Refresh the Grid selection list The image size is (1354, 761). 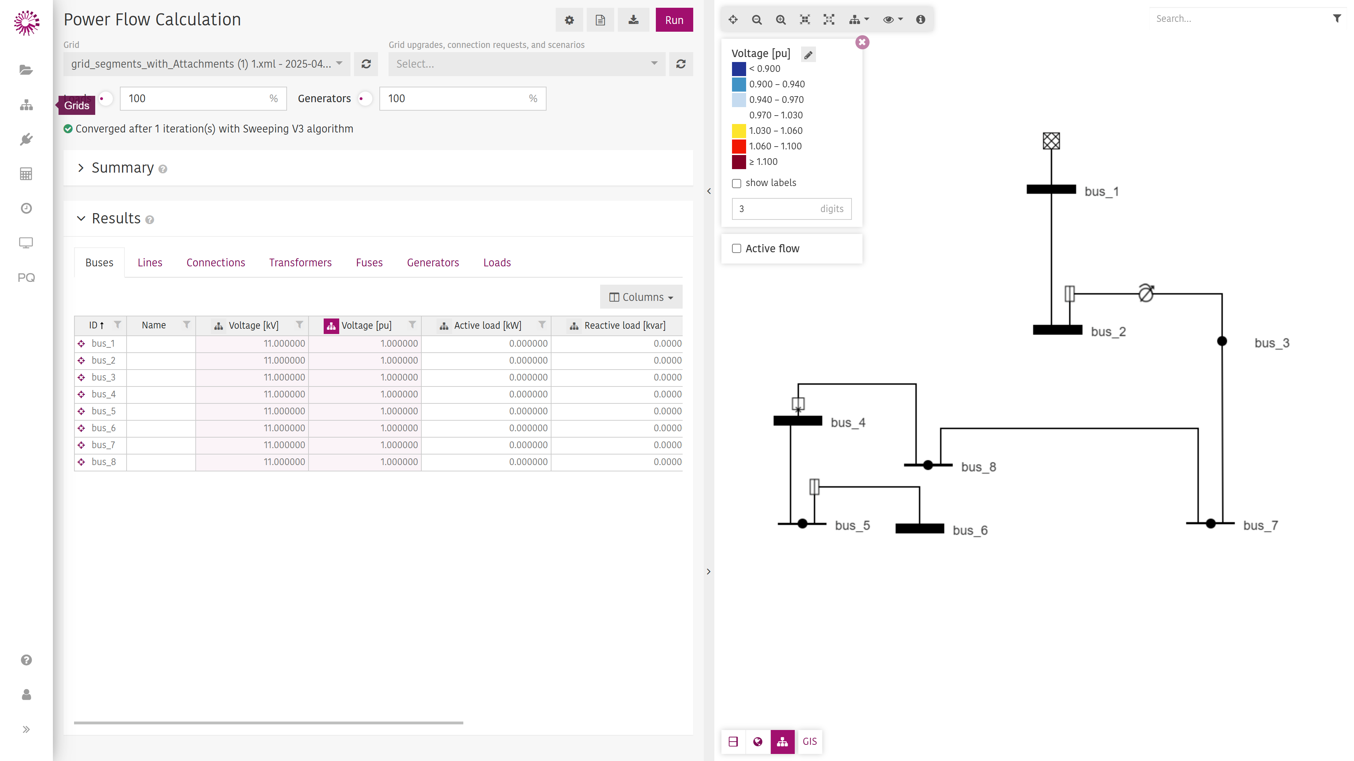pyautogui.click(x=366, y=64)
